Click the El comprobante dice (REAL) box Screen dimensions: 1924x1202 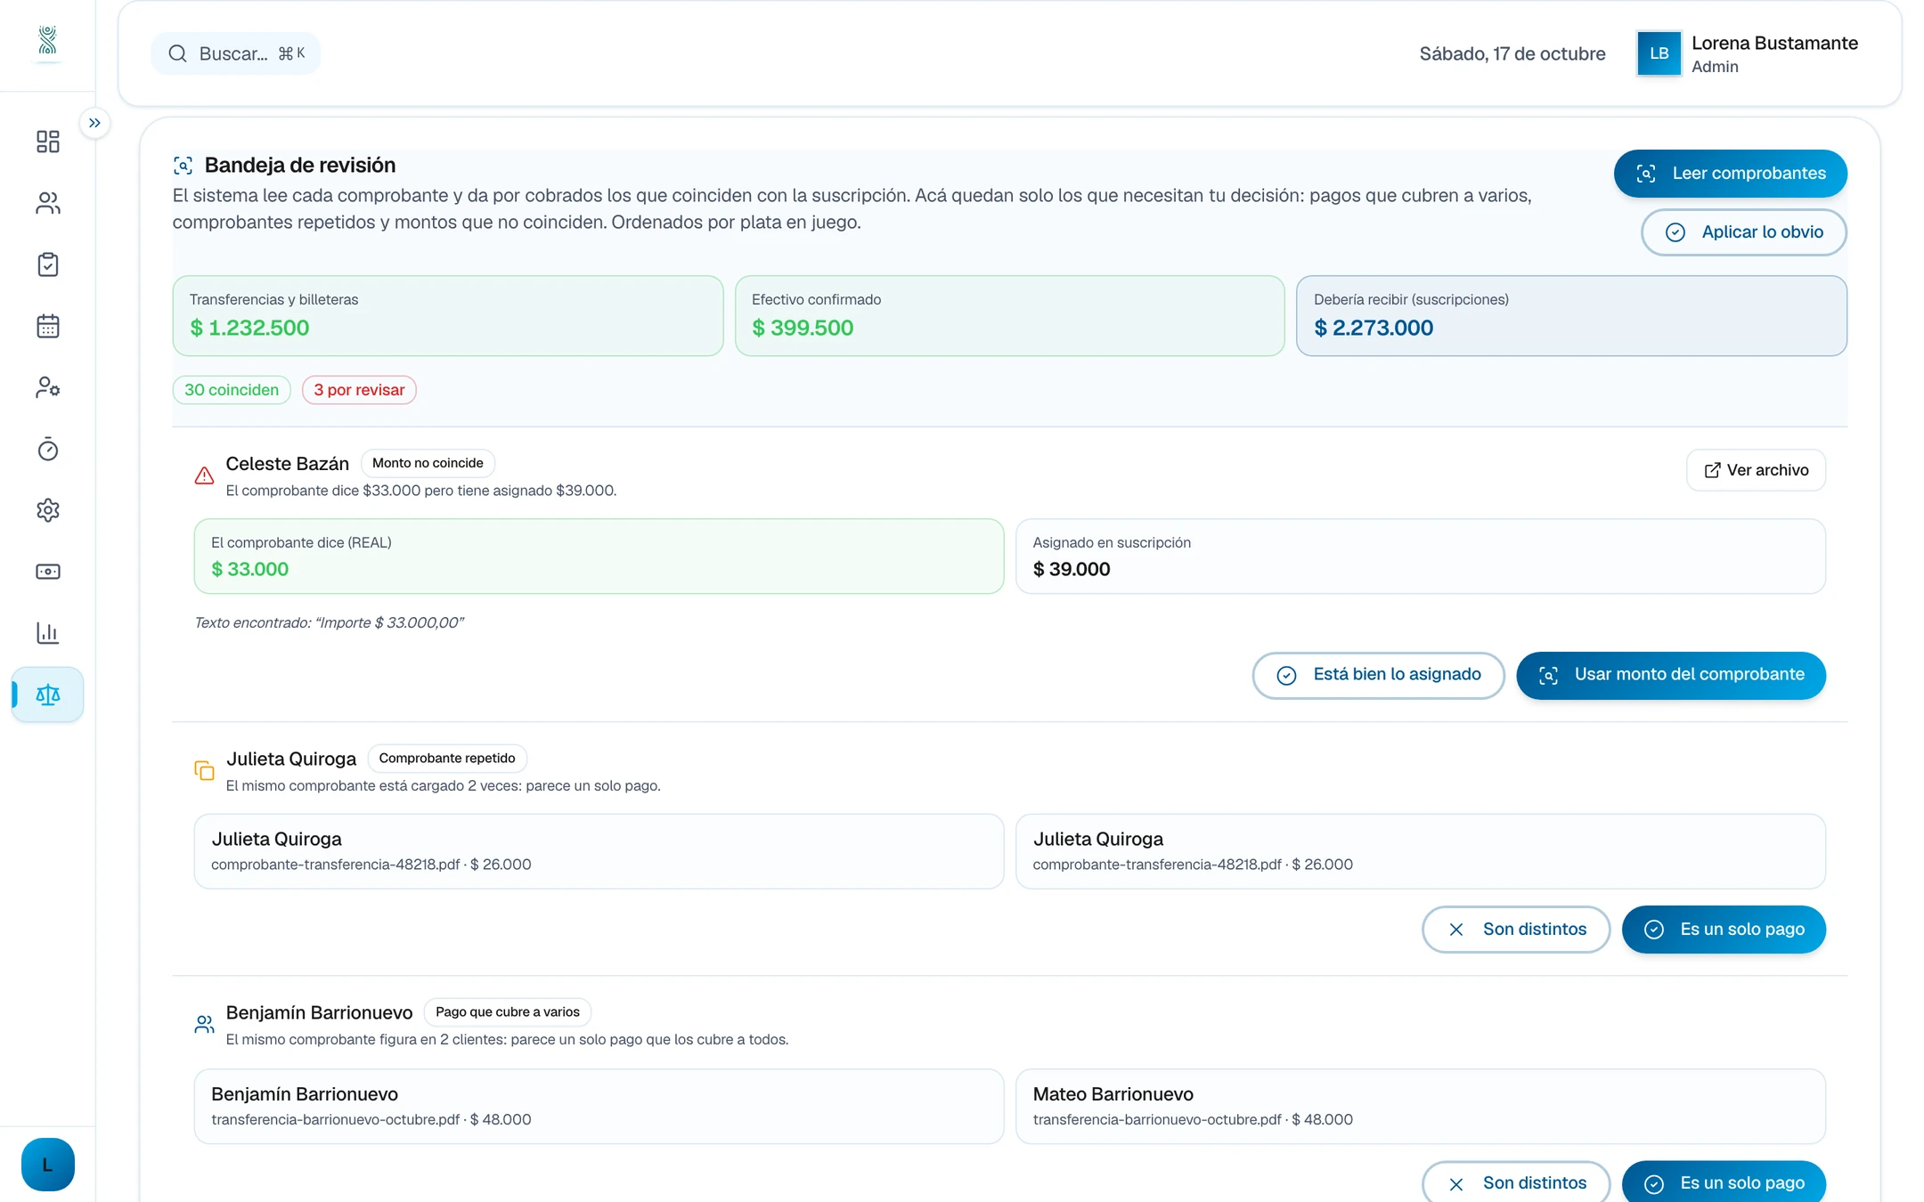(x=599, y=556)
